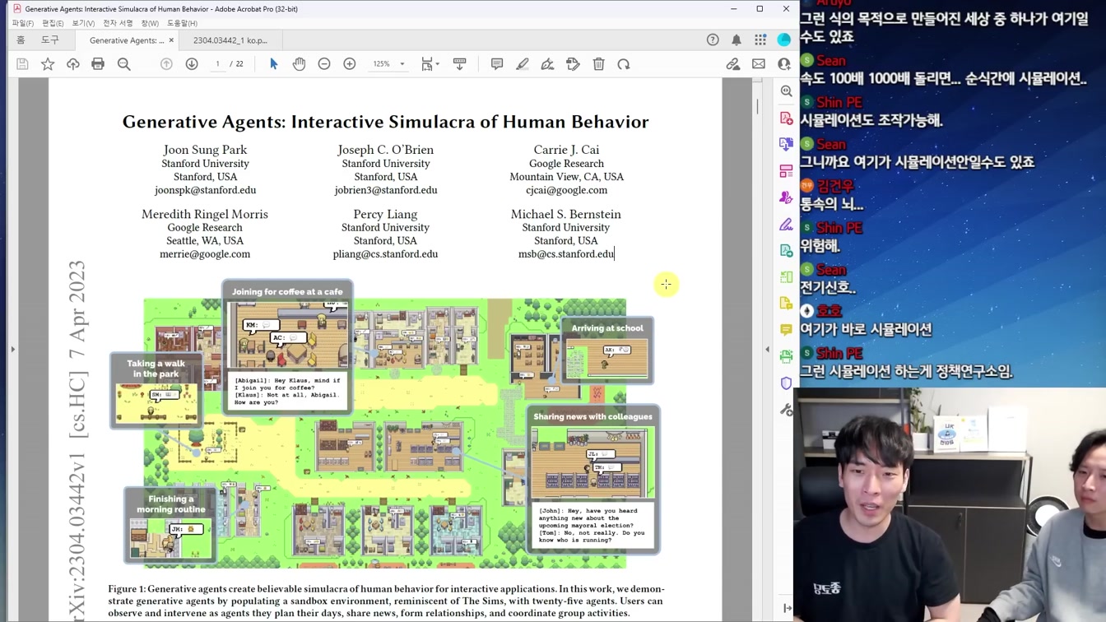Click the email cjcai@google.com
The image size is (1106, 622).
pyautogui.click(x=566, y=190)
